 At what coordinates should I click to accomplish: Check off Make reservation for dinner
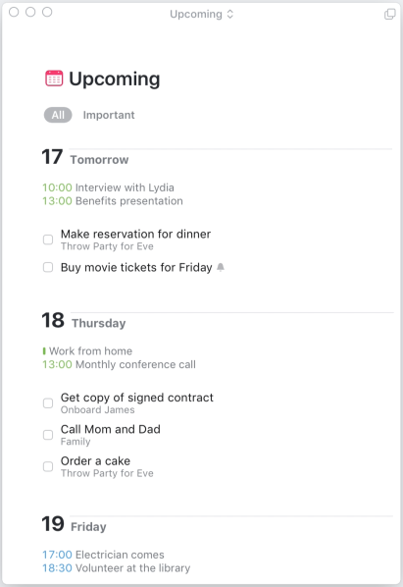coord(48,240)
